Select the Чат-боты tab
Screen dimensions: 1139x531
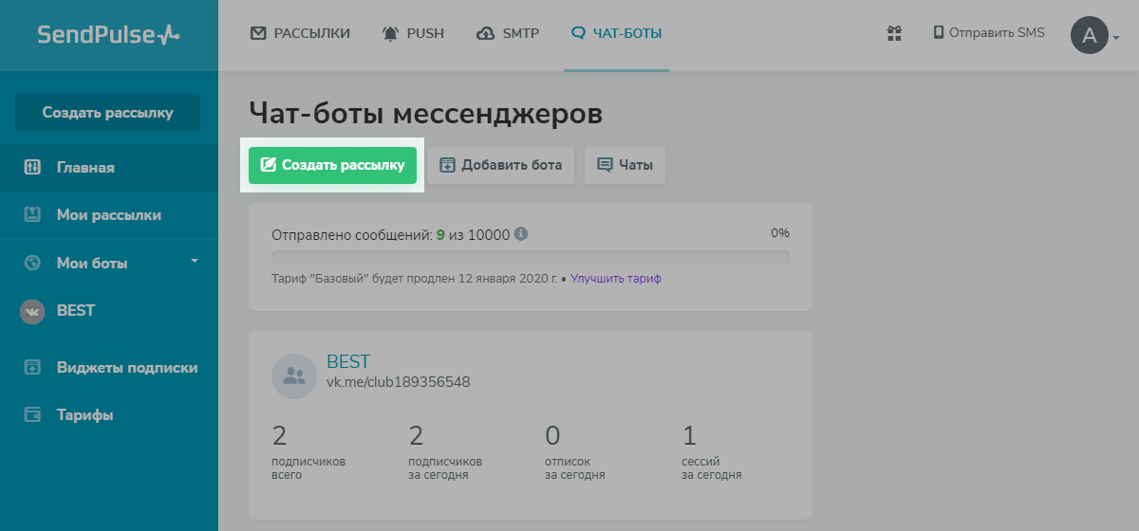coord(616,33)
